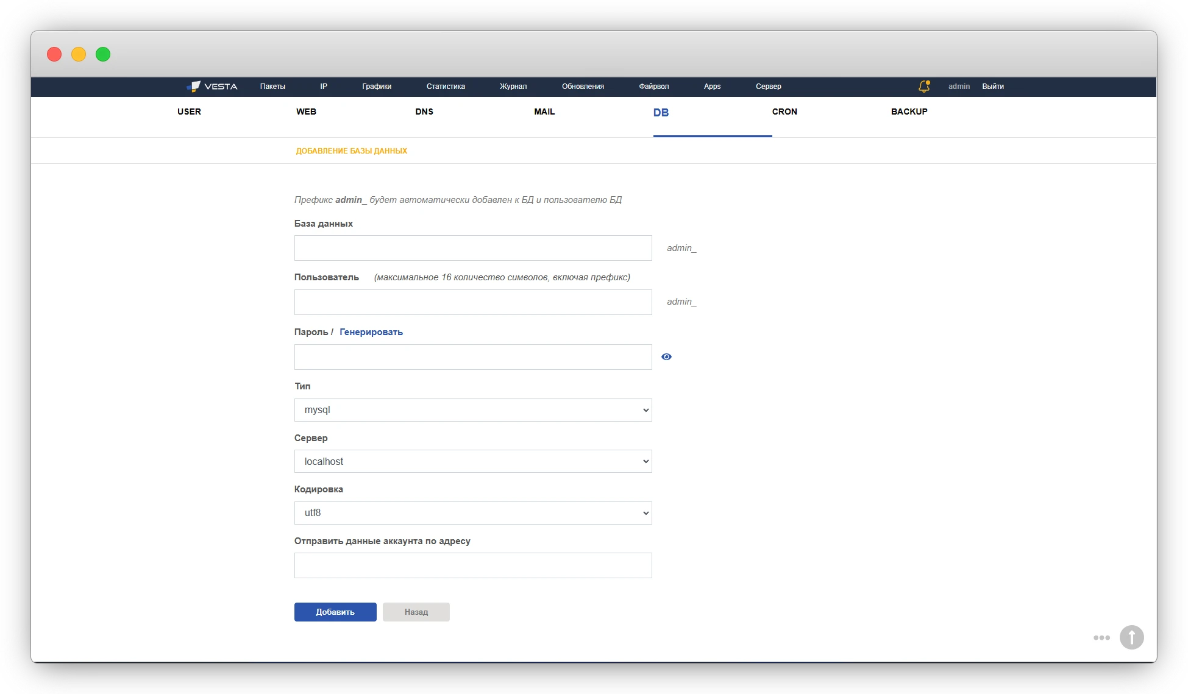Switch to the WEB tab
This screenshot has height=694, width=1188.
(x=306, y=112)
